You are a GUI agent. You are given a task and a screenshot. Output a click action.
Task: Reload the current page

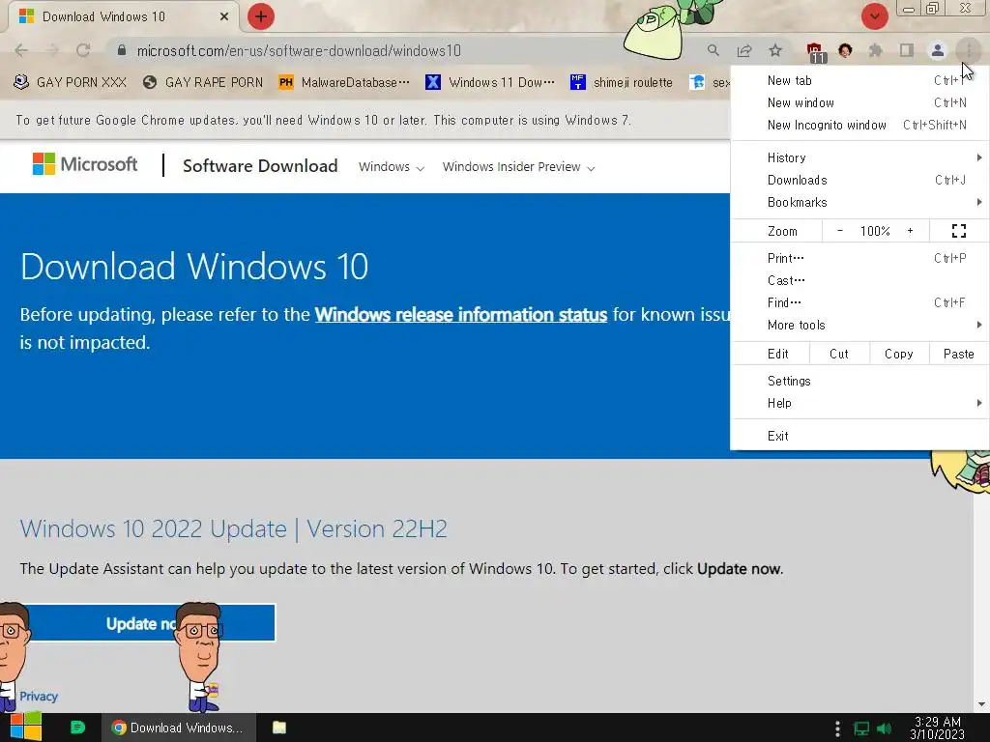83,50
